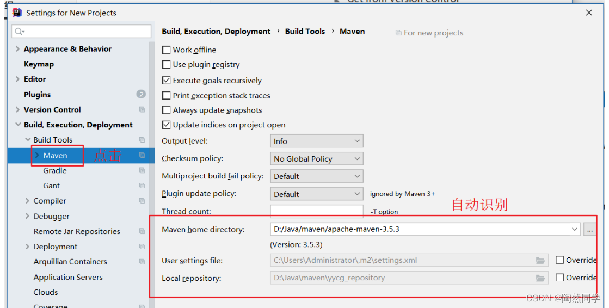Collapse the Build Tools node
The width and height of the screenshot is (609, 308).
28,139
